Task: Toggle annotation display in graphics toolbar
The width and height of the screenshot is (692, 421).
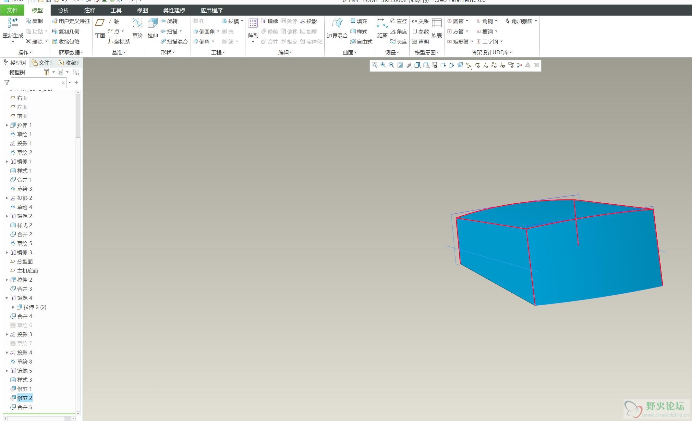Action: 511,65
